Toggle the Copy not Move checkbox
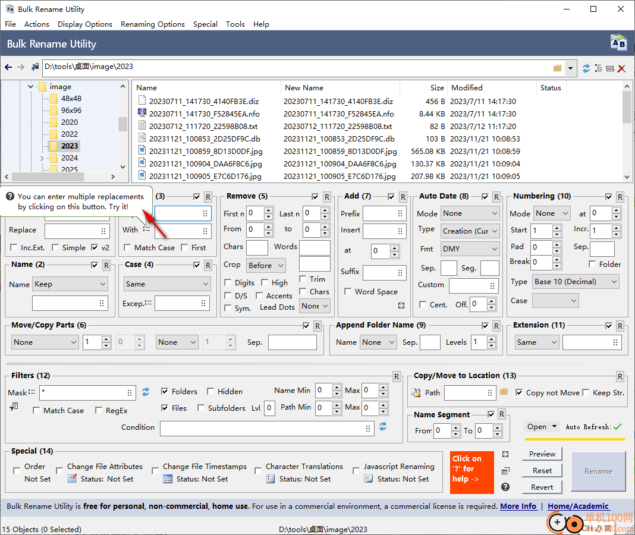 pyautogui.click(x=519, y=392)
